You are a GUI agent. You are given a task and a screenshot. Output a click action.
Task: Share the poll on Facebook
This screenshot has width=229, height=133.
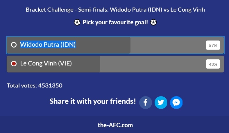(146, 102)
